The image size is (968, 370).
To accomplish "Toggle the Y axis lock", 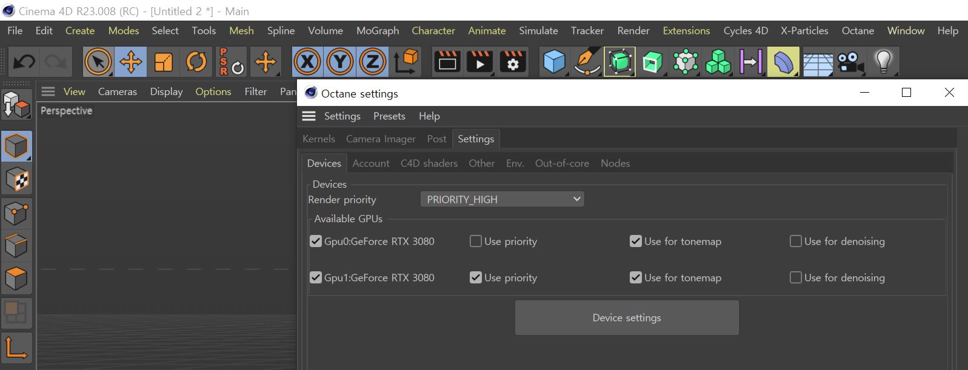I will click(340, 62).
